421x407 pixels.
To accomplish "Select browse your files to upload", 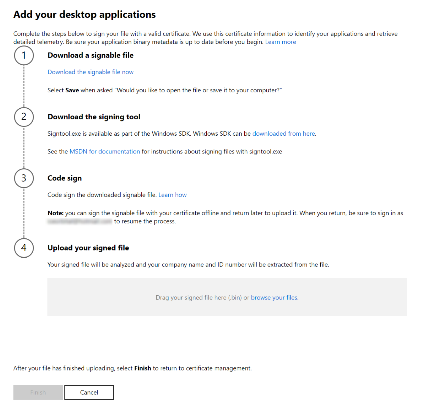I will (274, 297).
